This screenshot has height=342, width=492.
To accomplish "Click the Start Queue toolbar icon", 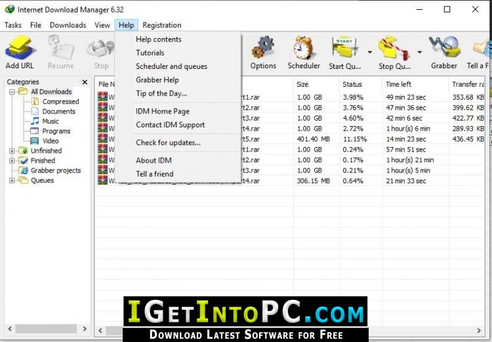I will (x=345, y=47).
